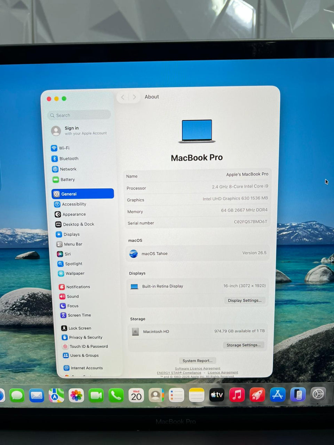This screenshot has height=445, width=334.
Task: Open Notifications settings
Action: coord(74,287)
